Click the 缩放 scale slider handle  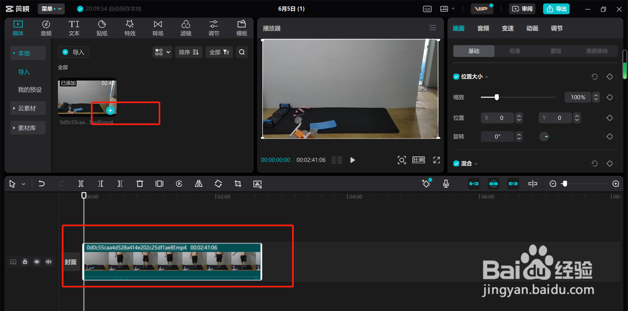(x=497, y=97)
